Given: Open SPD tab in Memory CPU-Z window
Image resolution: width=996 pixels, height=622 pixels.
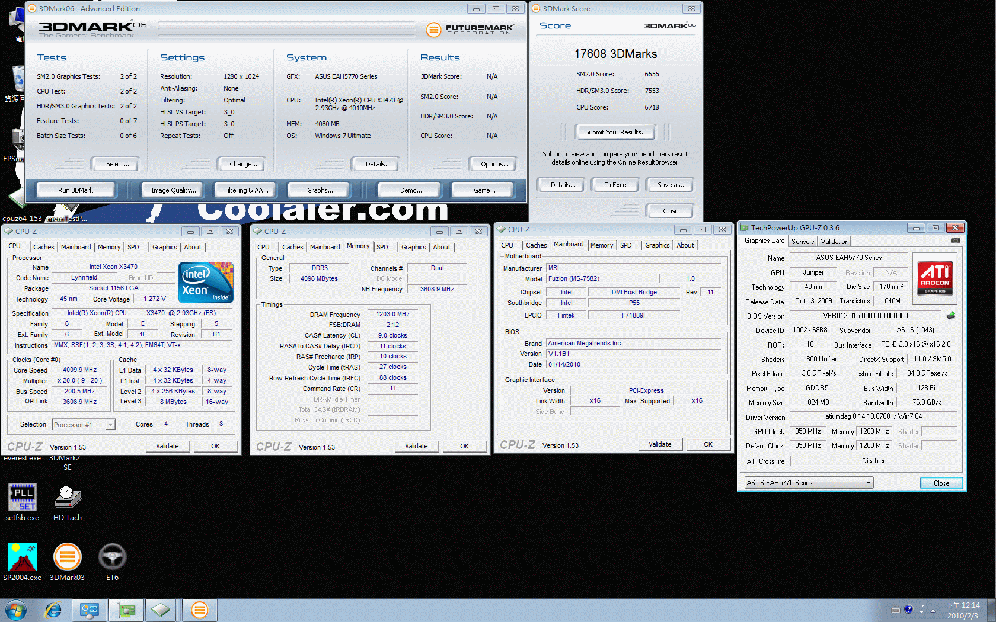Looking at the screenshot, I should coord(382,247).
